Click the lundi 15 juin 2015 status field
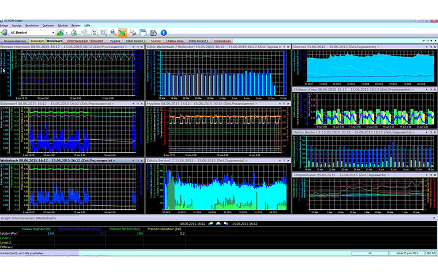 point(406,253)
